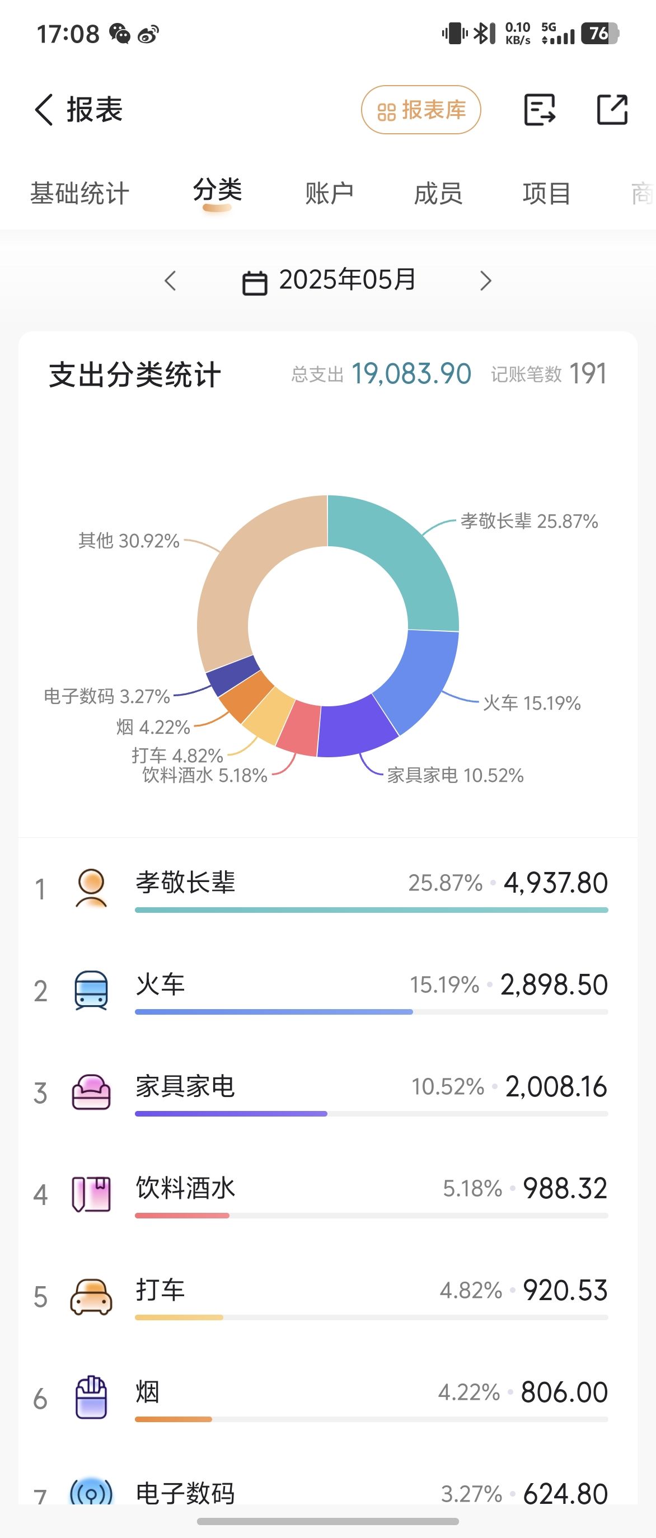Tap the 家具家电 sofa icon
The image size is (656, 1538).
pyautogui.click(x=91, y=1092)
